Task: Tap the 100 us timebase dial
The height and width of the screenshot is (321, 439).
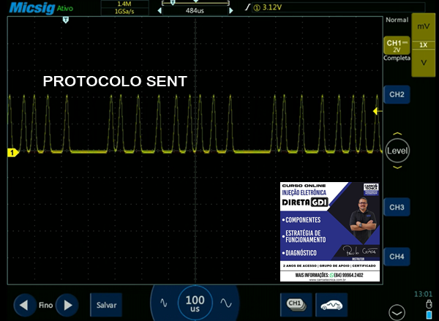Action: pos(195,302)
